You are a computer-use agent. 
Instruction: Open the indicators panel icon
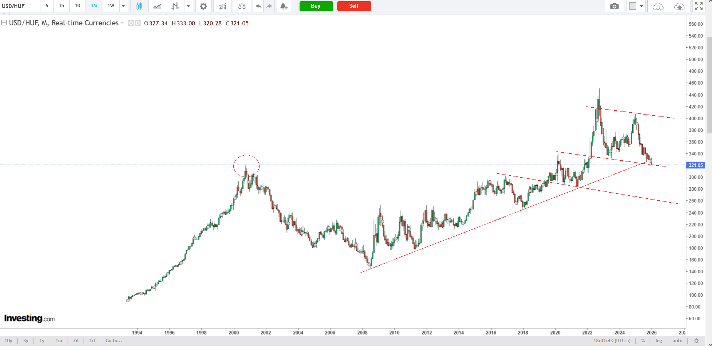pos(222,6)
